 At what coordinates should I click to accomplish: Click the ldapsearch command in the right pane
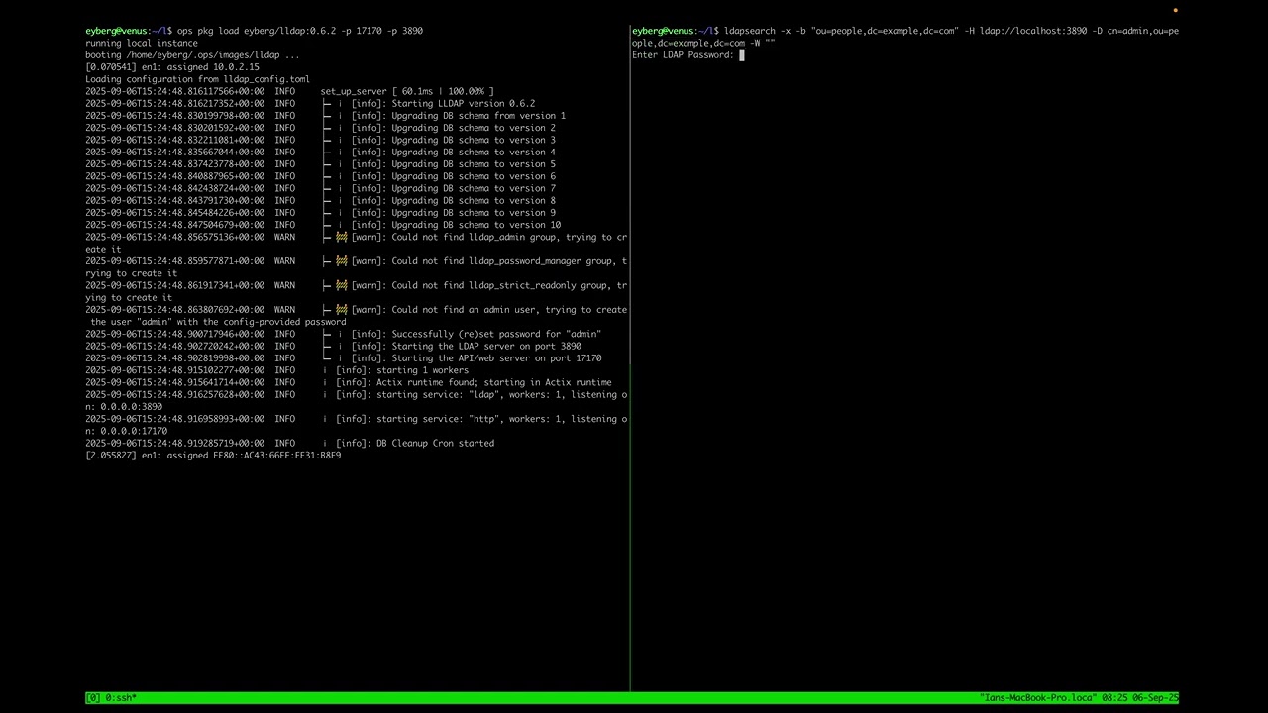(905, 37)
